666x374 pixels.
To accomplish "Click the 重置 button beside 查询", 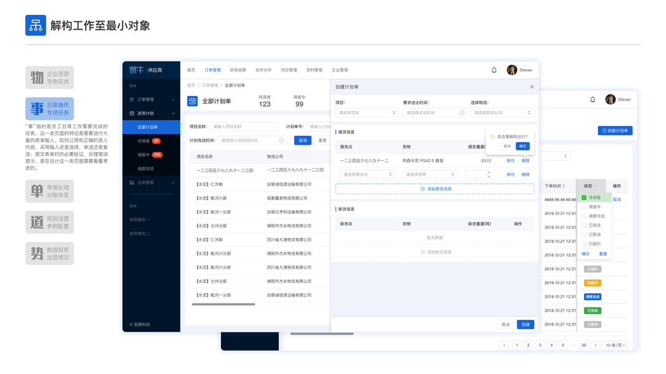I will [322, 140].
